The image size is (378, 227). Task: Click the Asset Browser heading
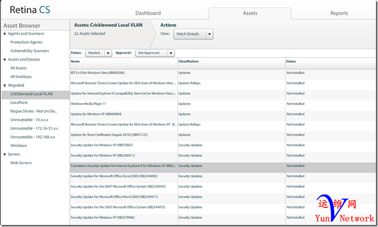(22, 25)
